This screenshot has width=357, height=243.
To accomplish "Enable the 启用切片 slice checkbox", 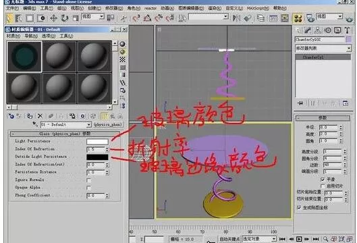I will [x=323, y=186].
